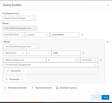112x103 pixels.
Task: Click the distance value field showing 2
Action: [x=61, y=60]
